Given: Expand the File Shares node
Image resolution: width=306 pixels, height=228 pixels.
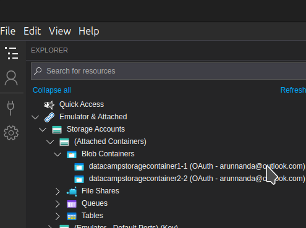Looking at the screenshot, I should 57,192.
